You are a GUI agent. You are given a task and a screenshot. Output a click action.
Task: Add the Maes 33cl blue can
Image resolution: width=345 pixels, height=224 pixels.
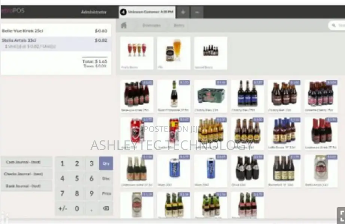pyautogui.click(x=174, y=171)
